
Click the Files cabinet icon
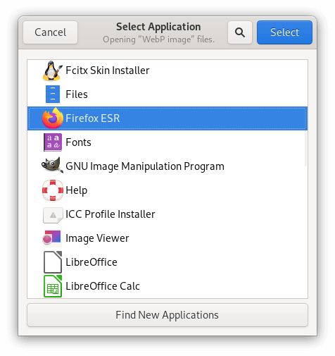[x=53, y=94]
